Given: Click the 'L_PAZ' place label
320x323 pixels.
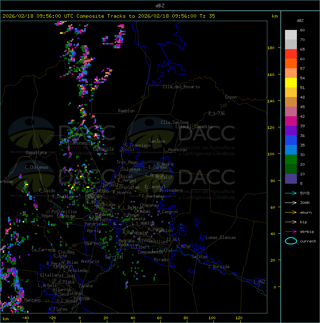Looking at the screenshot, I should tap(260, 282).
